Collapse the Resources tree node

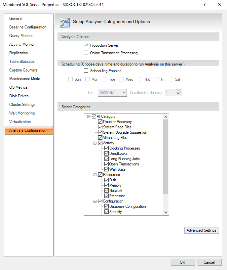[95, 175]
